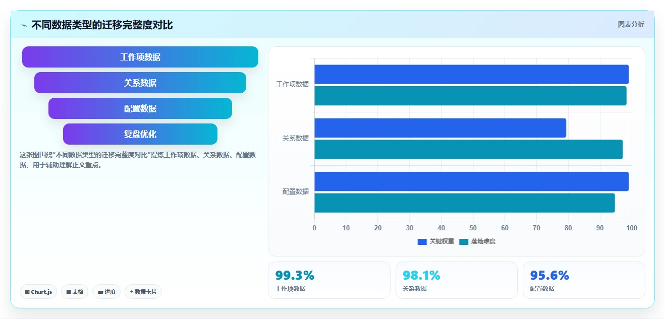Click the blue 工作项数据 关键权重 bar
This screenshot has height=319, width=665.
472,74
